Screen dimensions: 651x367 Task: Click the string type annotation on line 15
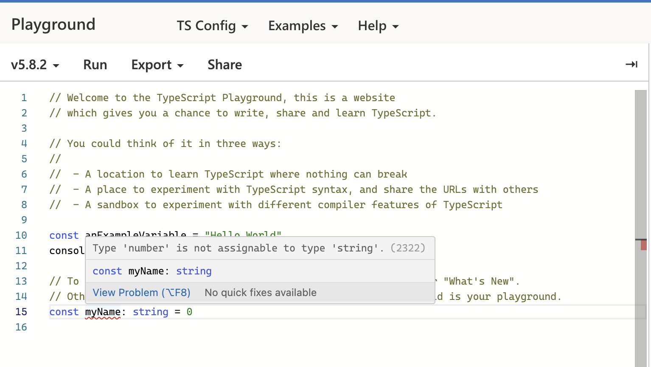tap(151, 312)
